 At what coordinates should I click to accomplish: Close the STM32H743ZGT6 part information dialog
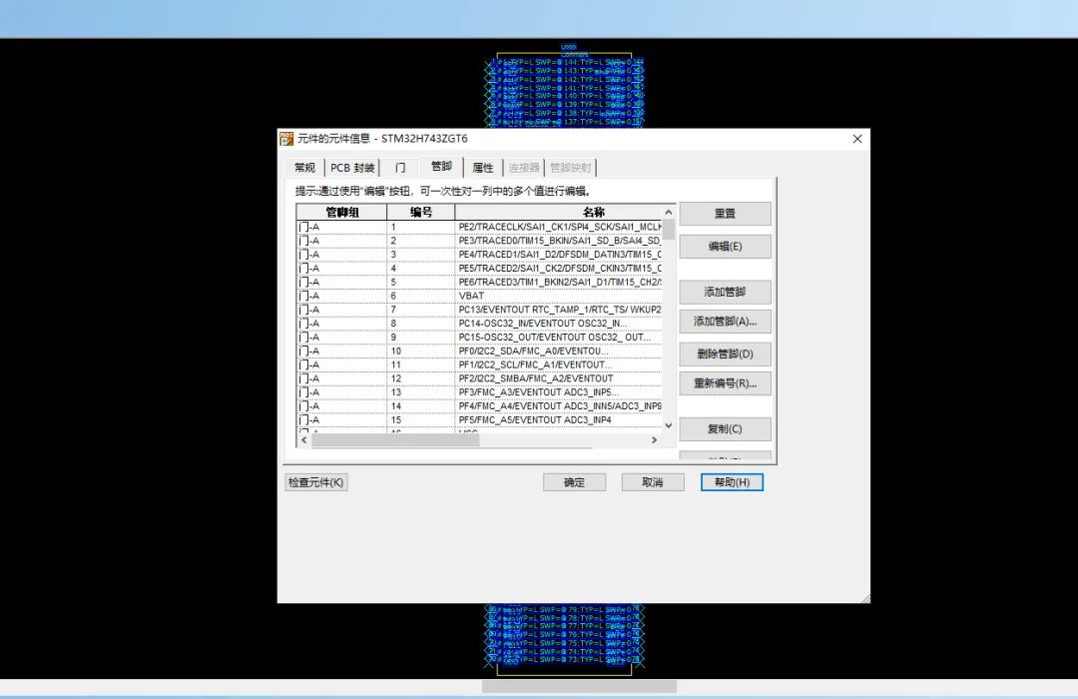(x=857, y=139)
